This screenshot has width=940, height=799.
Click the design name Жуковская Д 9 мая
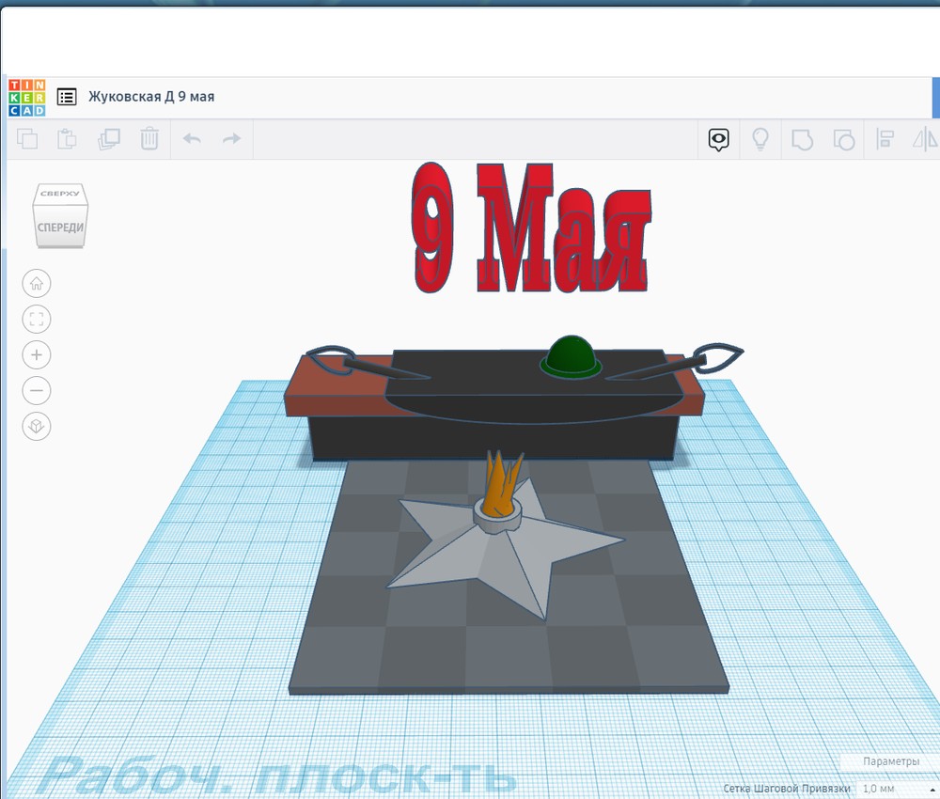click(151, 97)
